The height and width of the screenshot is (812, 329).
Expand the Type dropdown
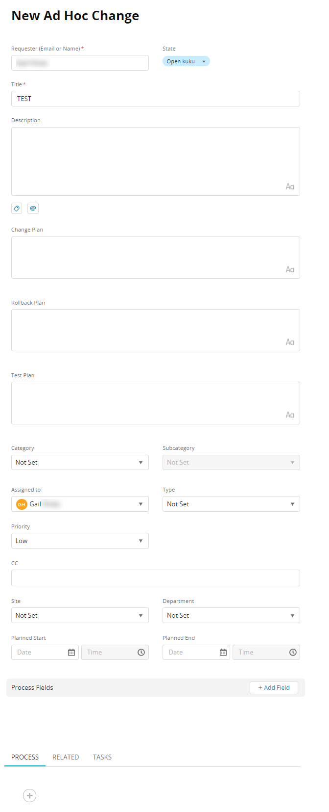[231, 504]
